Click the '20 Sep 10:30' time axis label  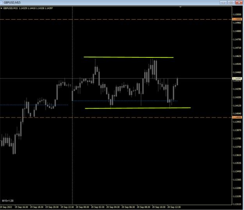click(159, 207)
